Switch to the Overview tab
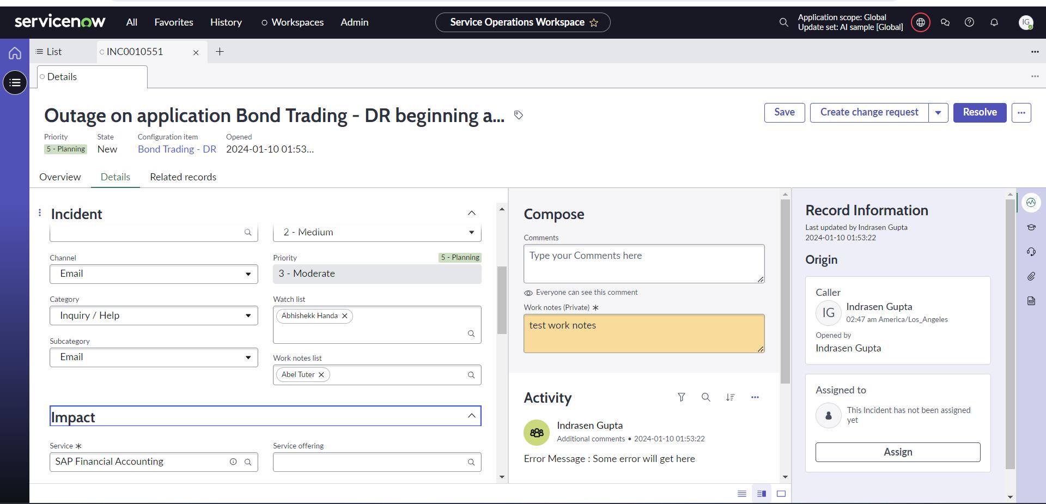 click(60, 177)
